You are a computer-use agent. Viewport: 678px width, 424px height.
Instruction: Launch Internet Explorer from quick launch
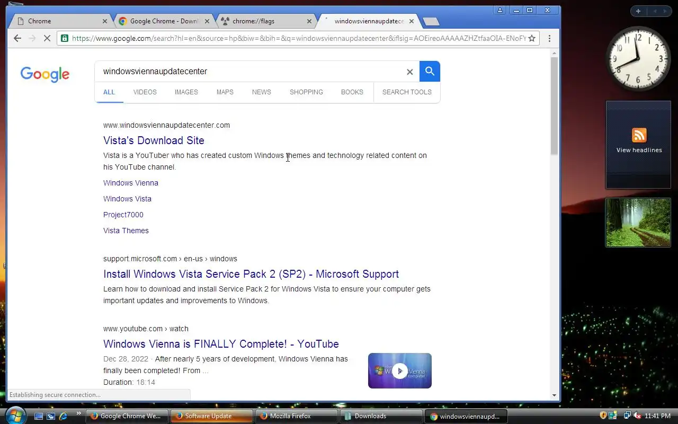pos(64,416)
